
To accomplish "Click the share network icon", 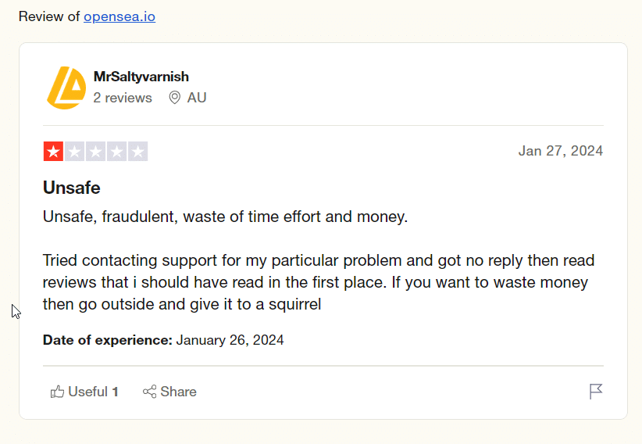I will [x=149, y=392].
